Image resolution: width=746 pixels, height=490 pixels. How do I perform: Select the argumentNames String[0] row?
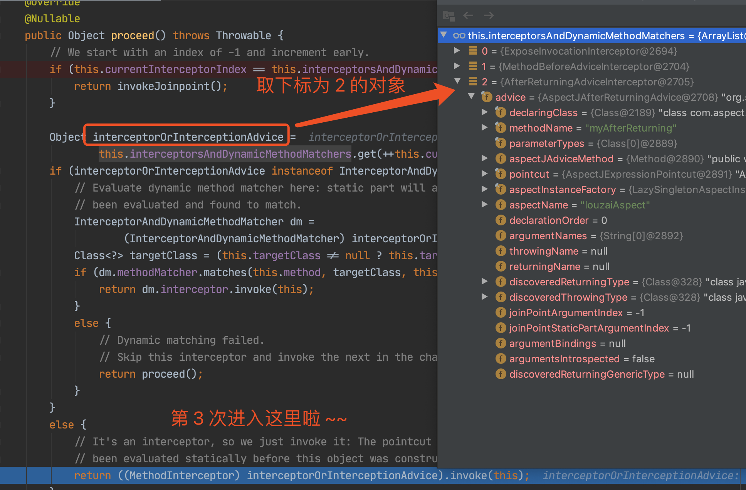coord(592,236)
